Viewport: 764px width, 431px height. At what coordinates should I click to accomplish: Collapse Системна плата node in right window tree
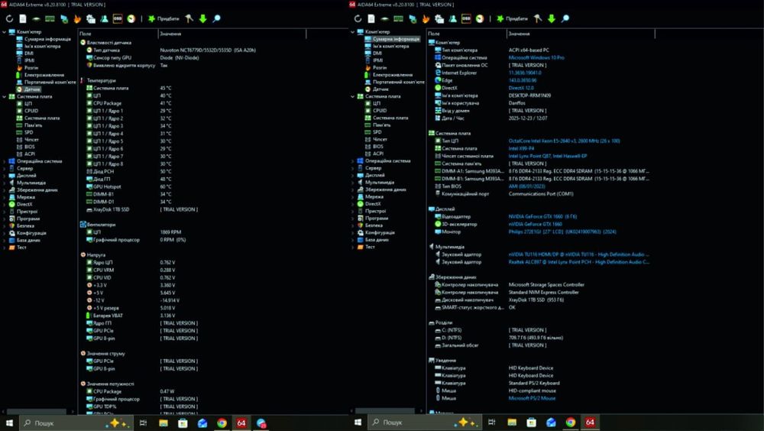353,96
